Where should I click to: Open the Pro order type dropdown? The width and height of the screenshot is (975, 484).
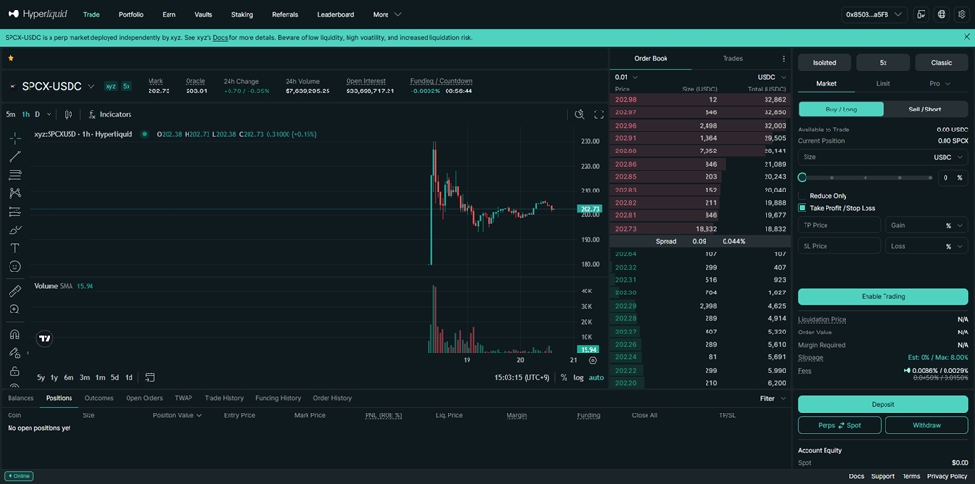[940, 83]
